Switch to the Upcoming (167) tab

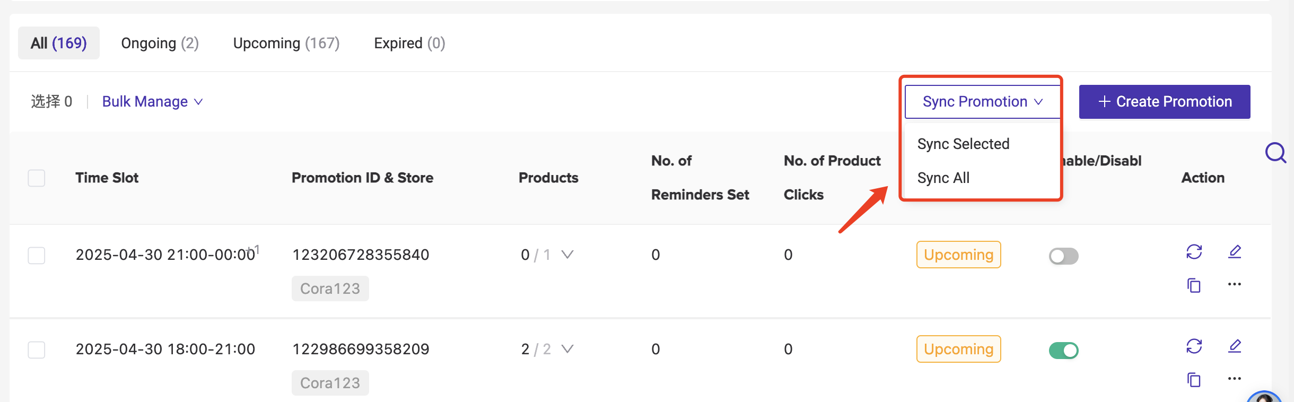[x=286, y=43]
